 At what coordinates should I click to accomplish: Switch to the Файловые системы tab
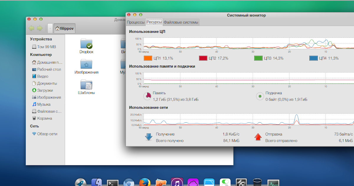181,22
